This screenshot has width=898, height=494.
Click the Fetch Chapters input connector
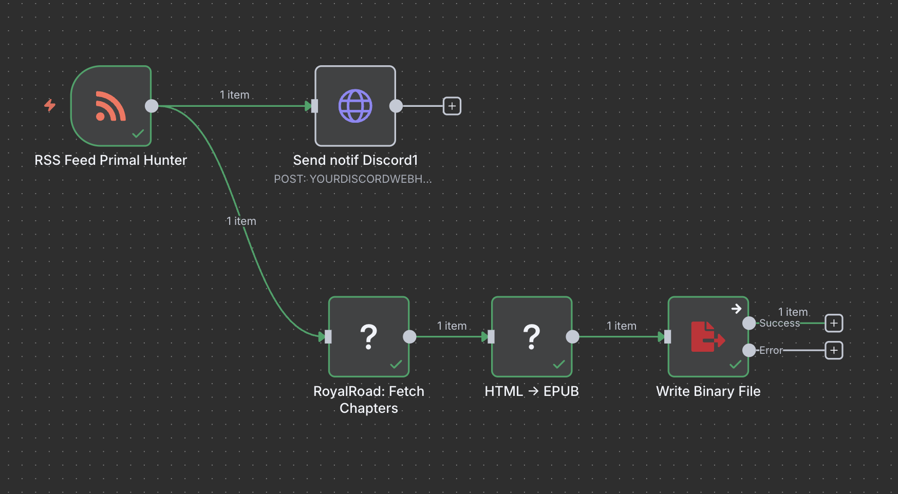328,337
